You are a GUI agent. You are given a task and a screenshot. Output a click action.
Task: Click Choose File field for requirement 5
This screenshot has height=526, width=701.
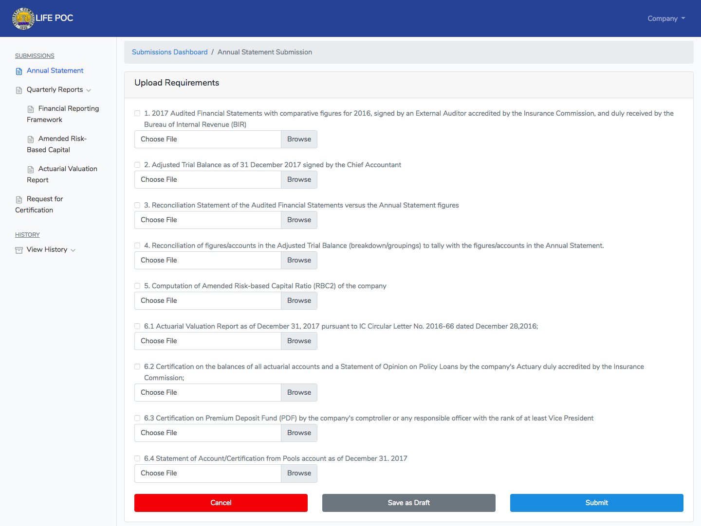[x=208, y=300]
